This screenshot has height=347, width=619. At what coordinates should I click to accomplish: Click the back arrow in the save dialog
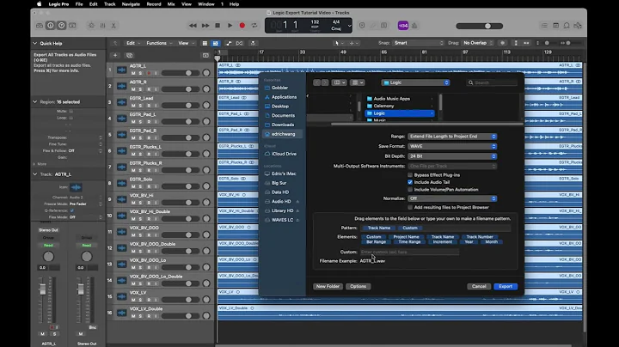click(317, 82)
